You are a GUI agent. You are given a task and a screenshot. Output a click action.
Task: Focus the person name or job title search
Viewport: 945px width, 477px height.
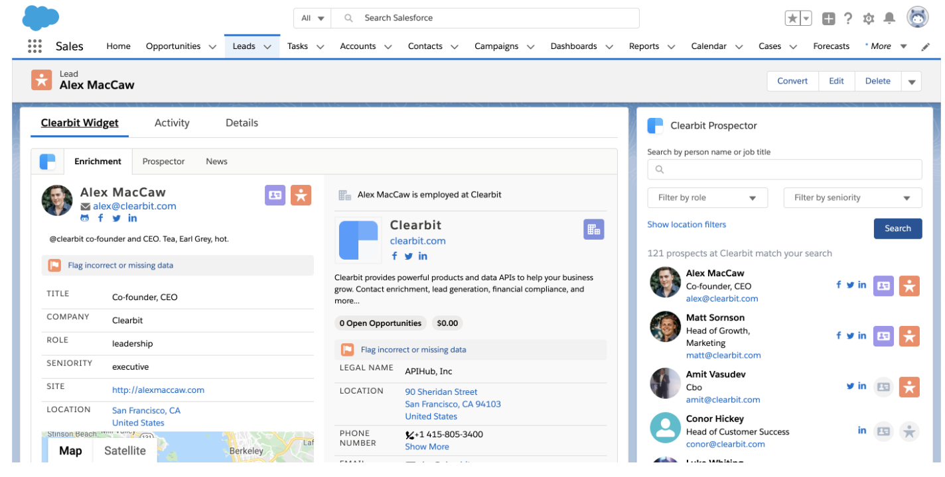[x=784, y=169]
